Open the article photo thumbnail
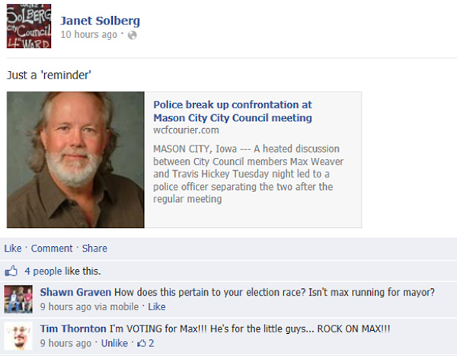Image resolution: width=457 pixels, height=356 pixels. [75, 159]
